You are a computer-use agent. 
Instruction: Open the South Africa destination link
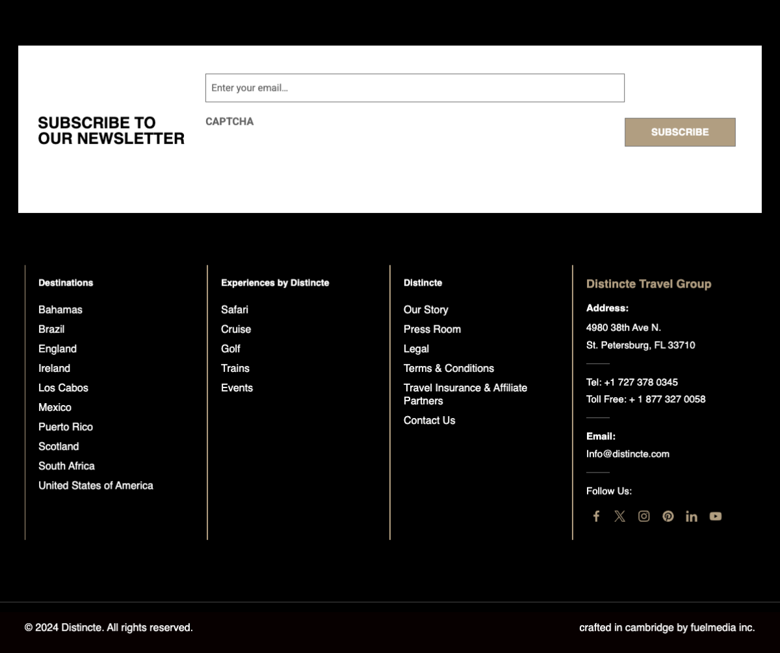66,465
